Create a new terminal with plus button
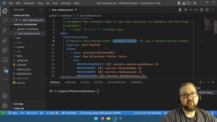The height and width of the screenshot is (122, 217). (x=200, y=82)
